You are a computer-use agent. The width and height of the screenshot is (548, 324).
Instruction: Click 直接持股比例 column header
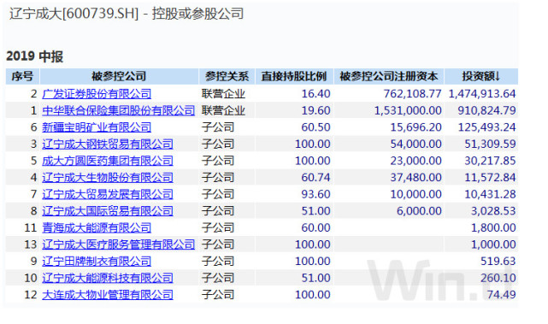pos(294,77)
